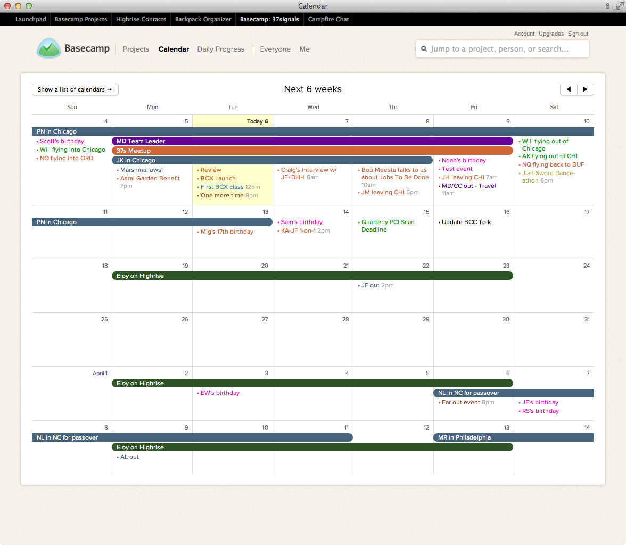Open Update BCC Tolk event

tap(466, 222)
